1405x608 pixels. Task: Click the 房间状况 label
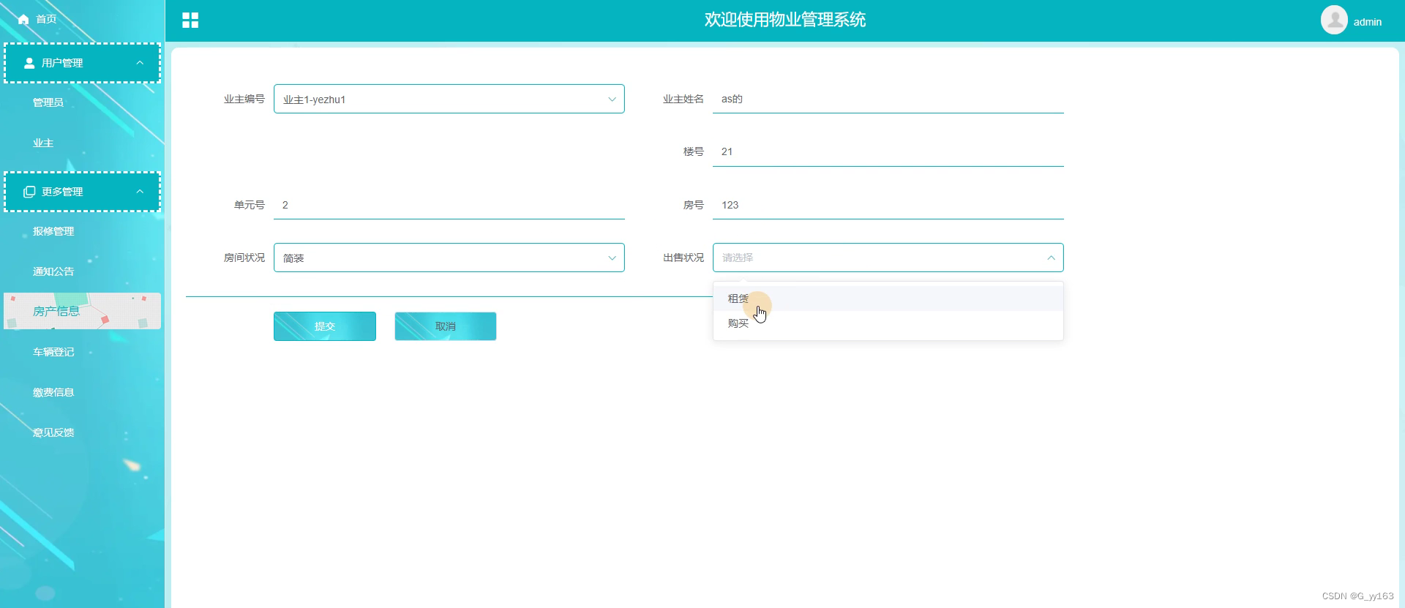244,258
